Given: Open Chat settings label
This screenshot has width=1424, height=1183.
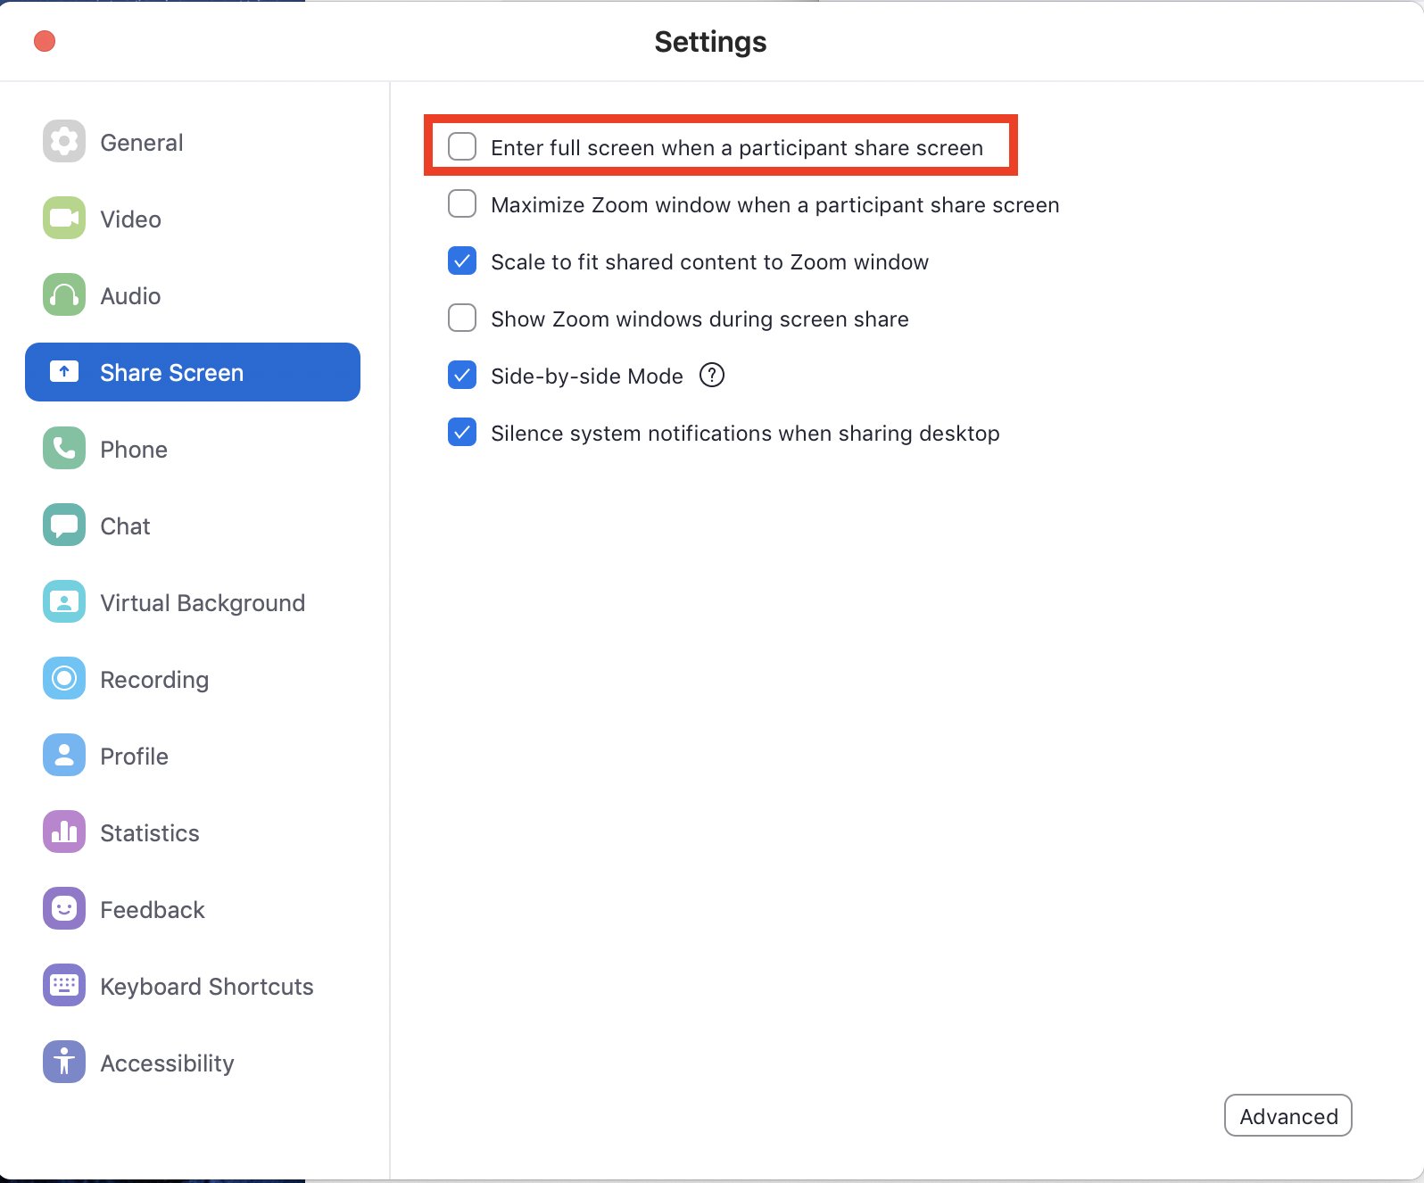Looking at the screenshot, I should pyautogui.click(x=125, y=526).
